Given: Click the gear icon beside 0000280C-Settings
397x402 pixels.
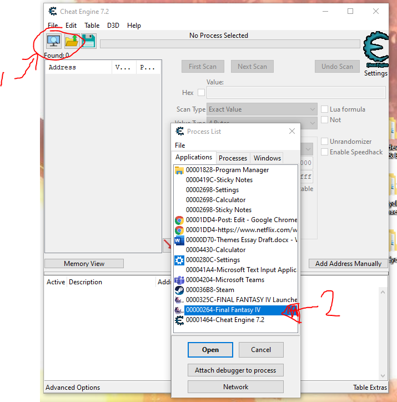Looking at the screenshot, I should (179, 260).
